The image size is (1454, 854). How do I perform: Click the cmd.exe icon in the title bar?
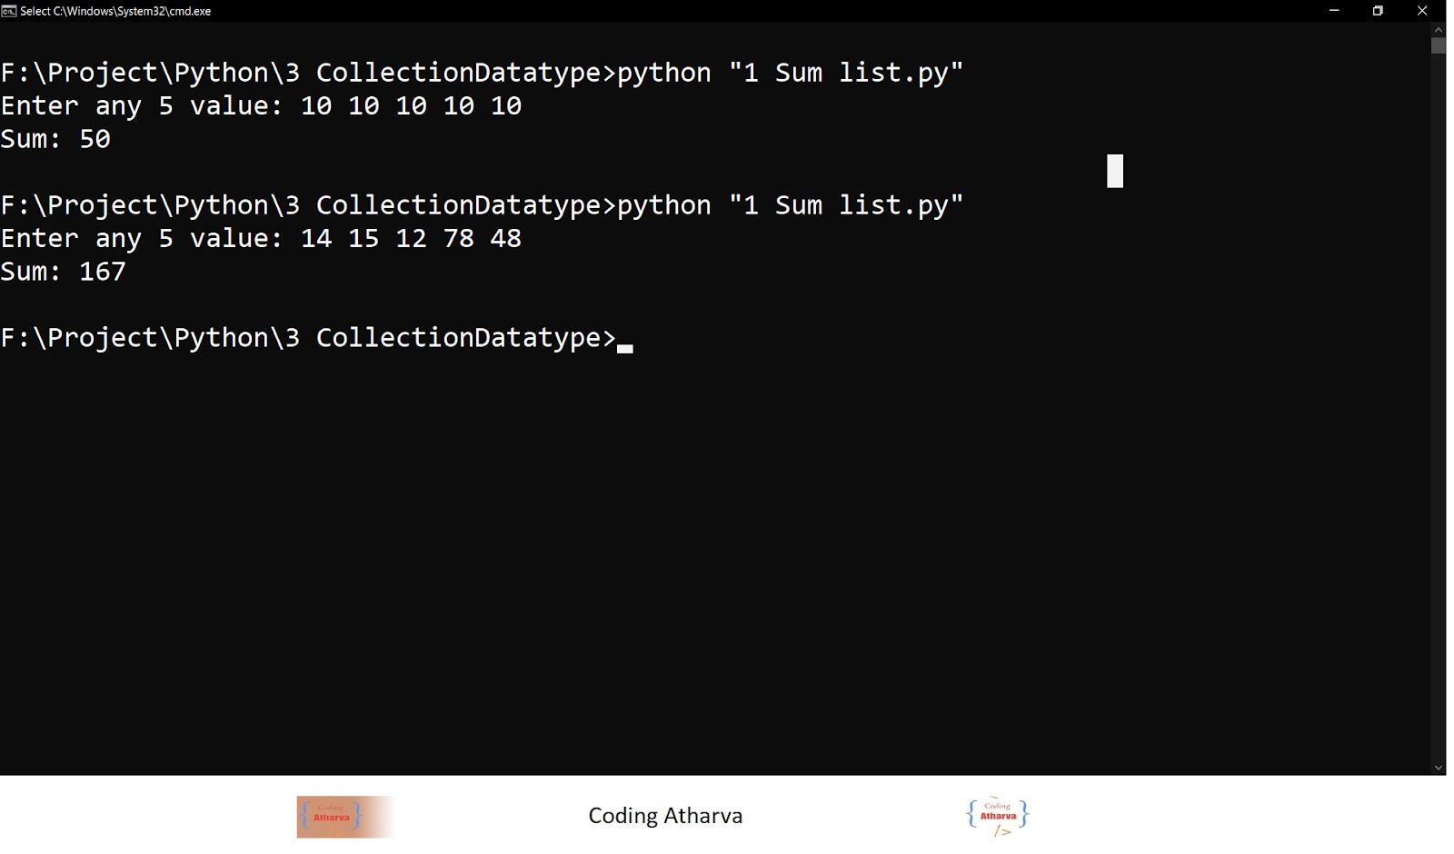9,11
